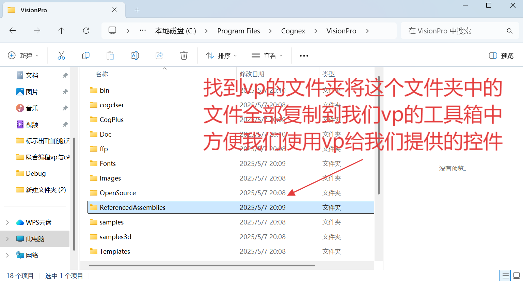This screenshot has width=523, height=281.
Task: Click the Share icon in toolbar
Action: pyautogui.click(x=159, y=56)
